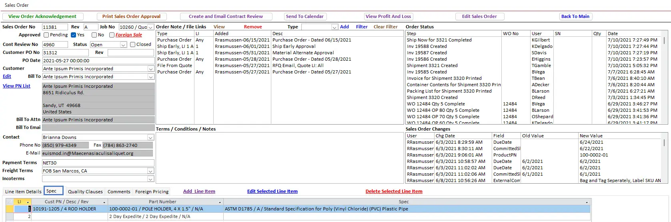The height and width of the screenshot is (222, 671).
Task: Expand the Bill To dropdown
Action: tap(151, 77)
